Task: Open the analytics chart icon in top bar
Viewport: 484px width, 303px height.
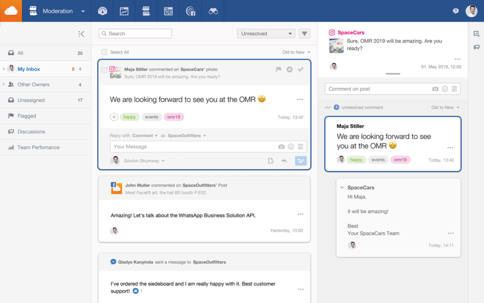Action: [124, 11]
